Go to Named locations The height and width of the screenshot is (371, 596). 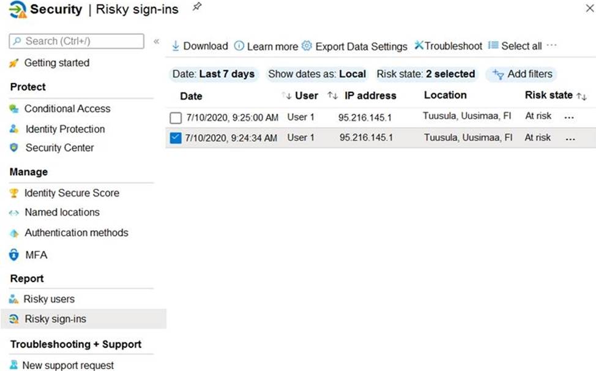click(62, 212)
